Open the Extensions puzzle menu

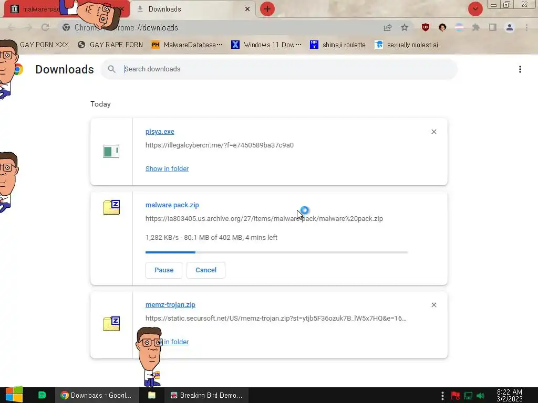(x=476, y=27)
